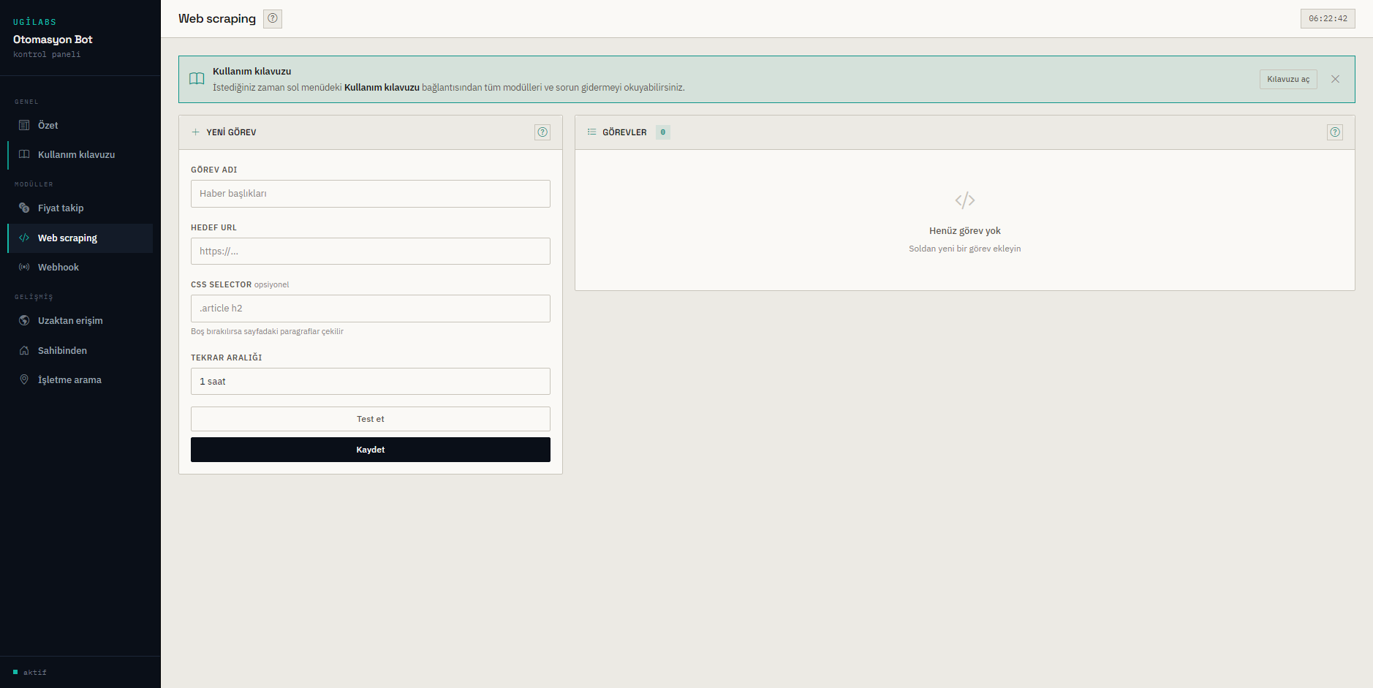Click the Uzaktan erişim globe icon

click(24, 320)
